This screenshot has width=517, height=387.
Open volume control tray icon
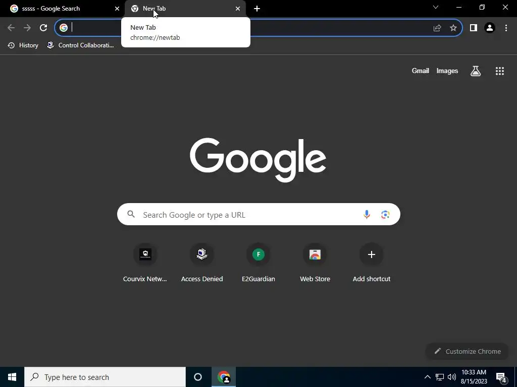tap(452, 377)
